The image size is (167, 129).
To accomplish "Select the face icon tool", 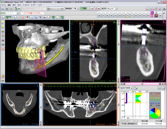I will pos(27,17).
